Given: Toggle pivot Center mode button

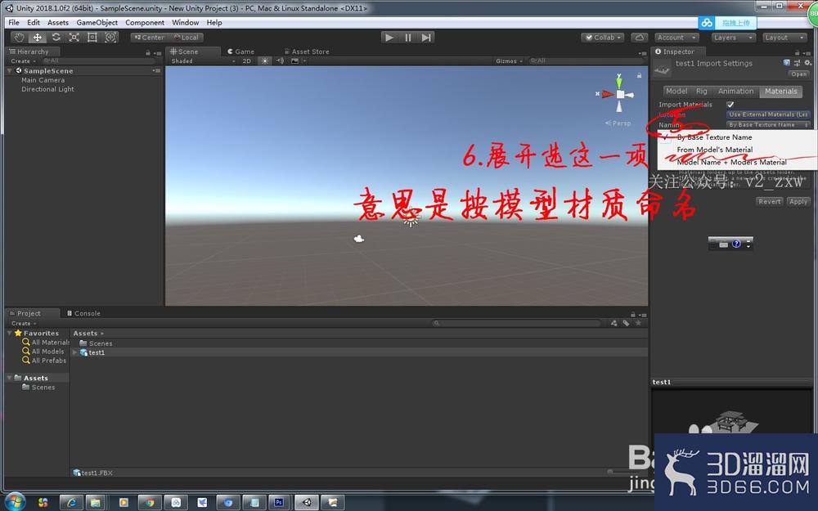Looking at the screenshot, I should [x=150, y=38].
